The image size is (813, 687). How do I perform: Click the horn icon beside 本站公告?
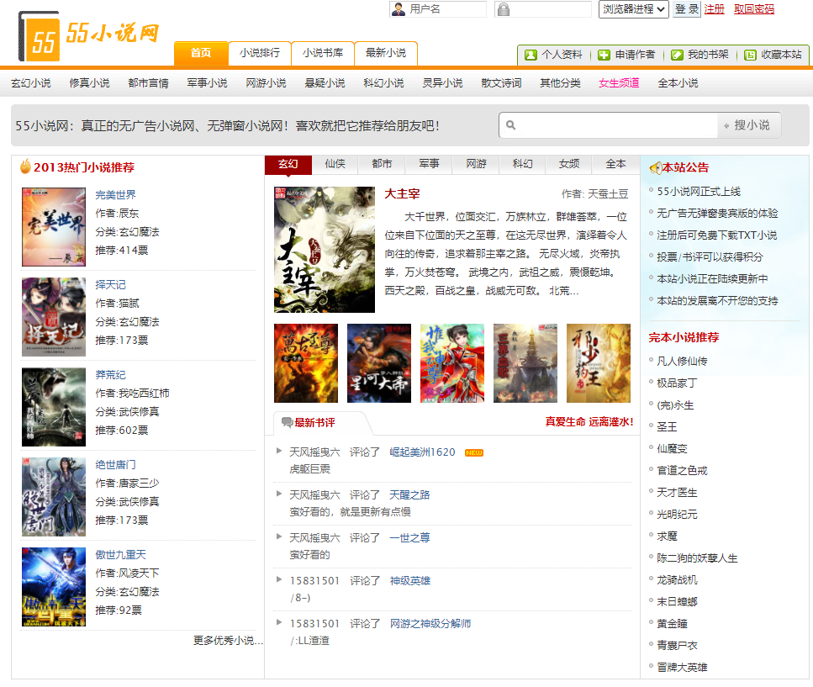[657, 166]
